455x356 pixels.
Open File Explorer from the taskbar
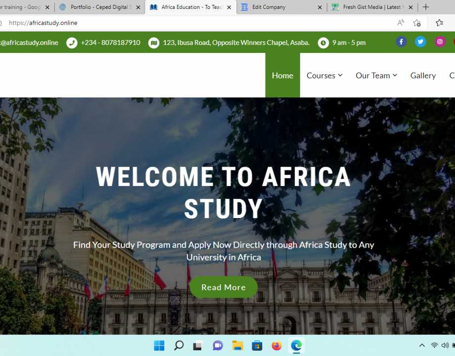pos(237,345)
